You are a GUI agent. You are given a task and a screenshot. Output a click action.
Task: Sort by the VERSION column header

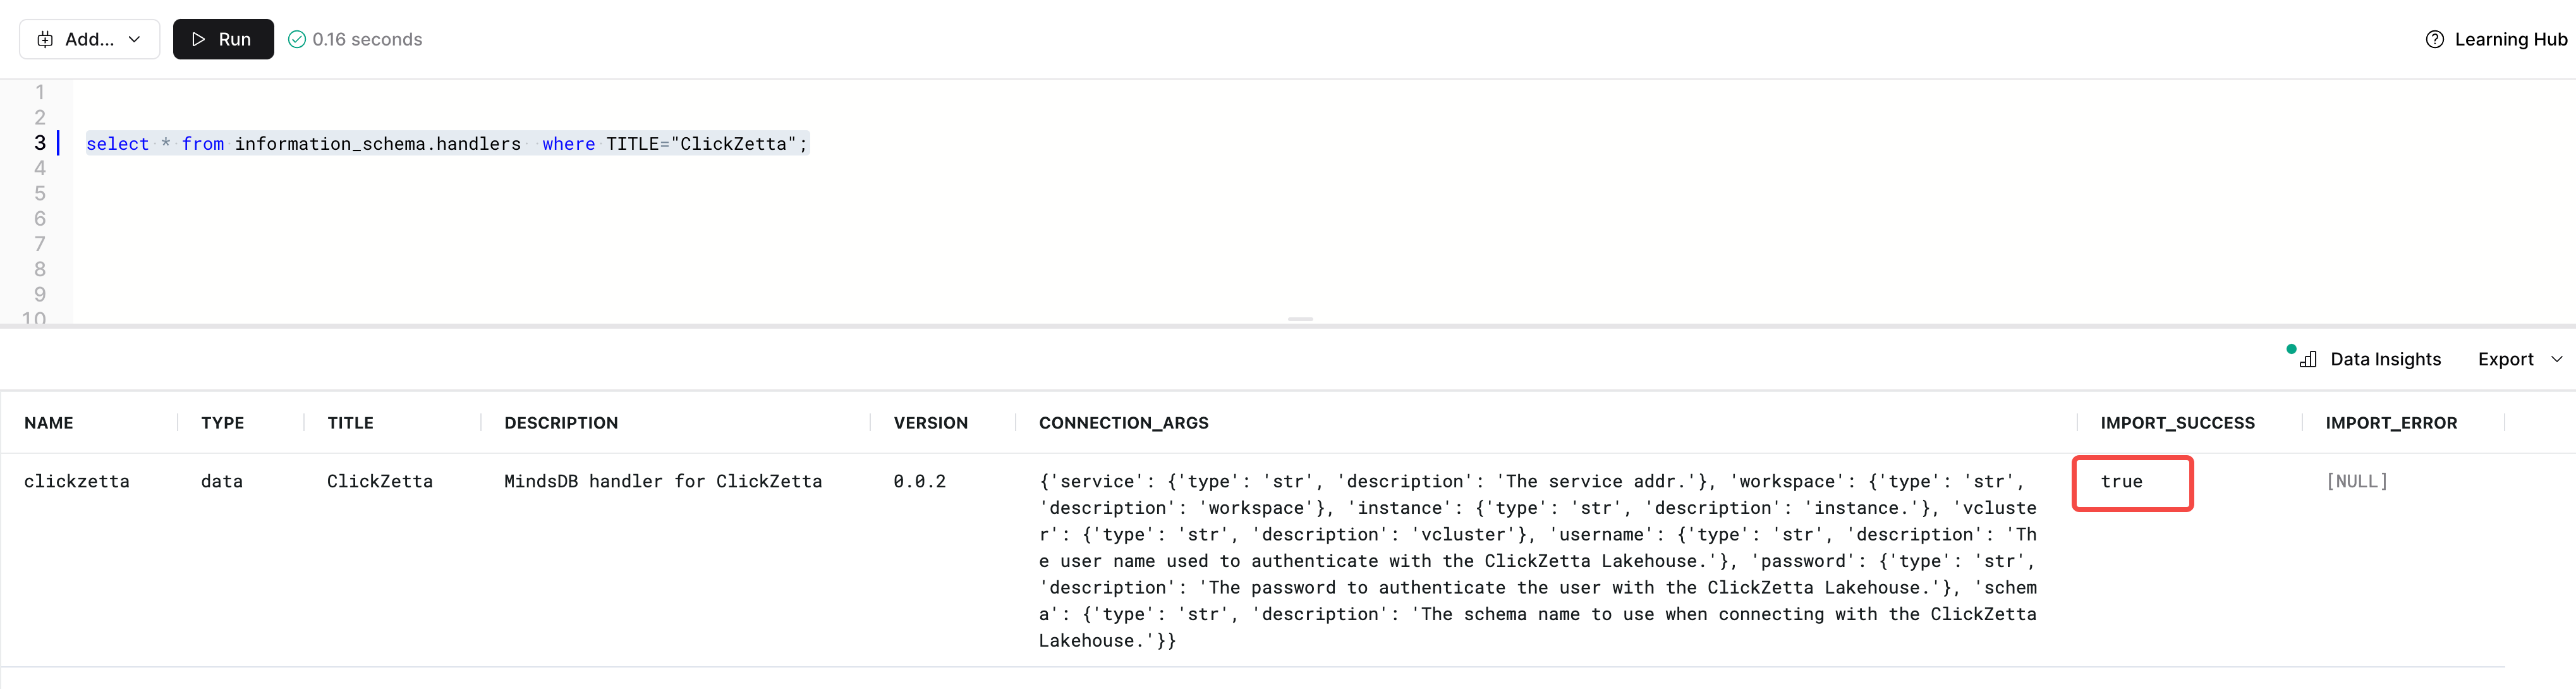pos(930,423)
